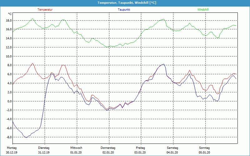Click the 18,0 value on the y-axis
Image resolution: width=250 pixels, height=156 pixels.
coord(8,21)
